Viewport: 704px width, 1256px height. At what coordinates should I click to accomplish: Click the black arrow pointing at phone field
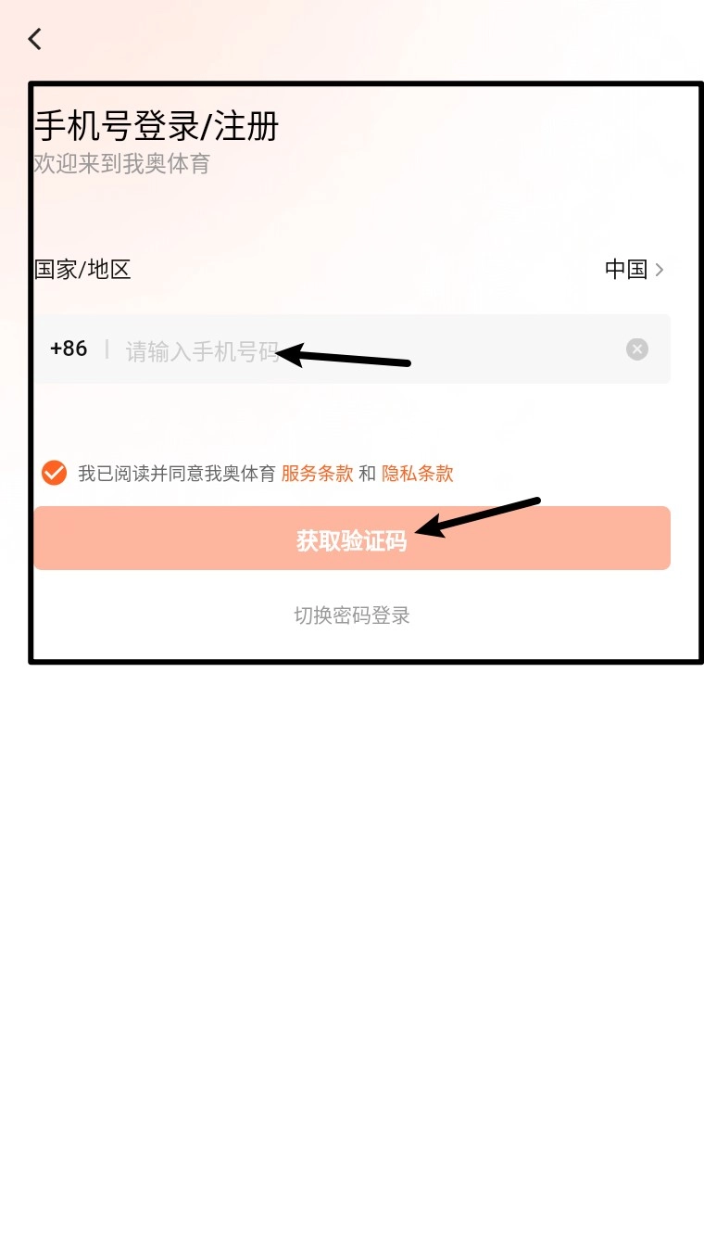[344, 357]
